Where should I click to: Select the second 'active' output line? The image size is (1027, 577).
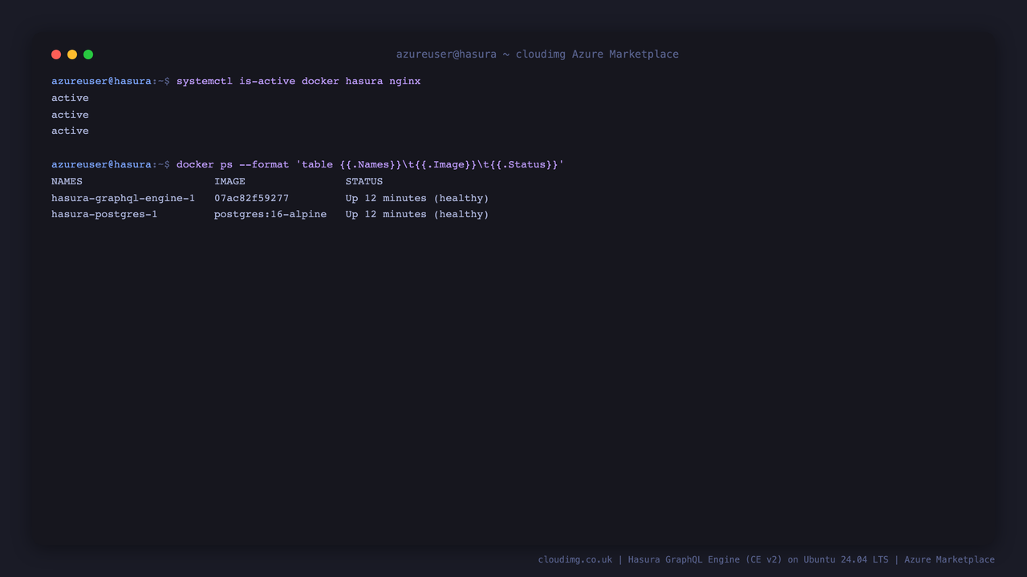coord(70,115)
